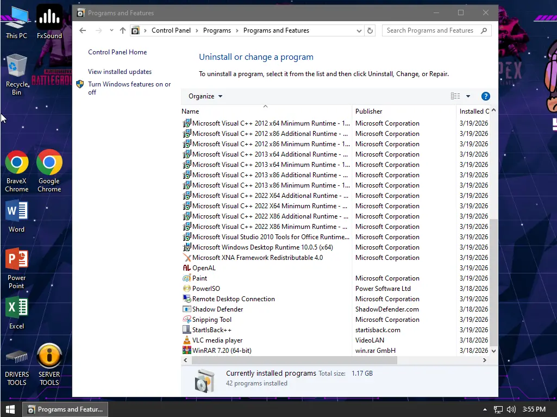Click the Change your view icon
This screenshot has width=557, height=417.
click(455, 96)
